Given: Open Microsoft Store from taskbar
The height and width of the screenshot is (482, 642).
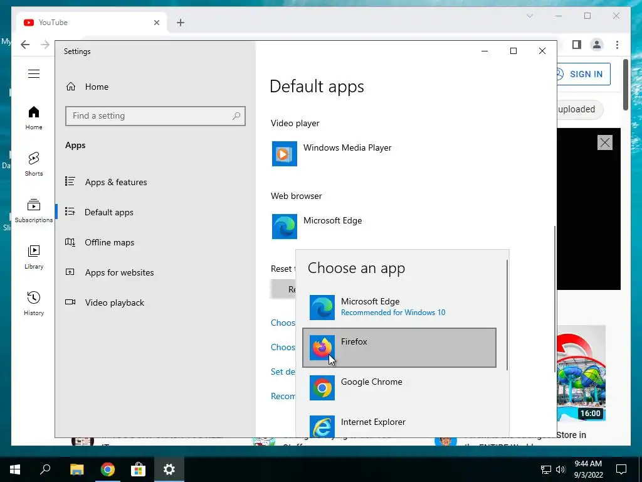Looking at the screenshot, I should tap(139, 469).
